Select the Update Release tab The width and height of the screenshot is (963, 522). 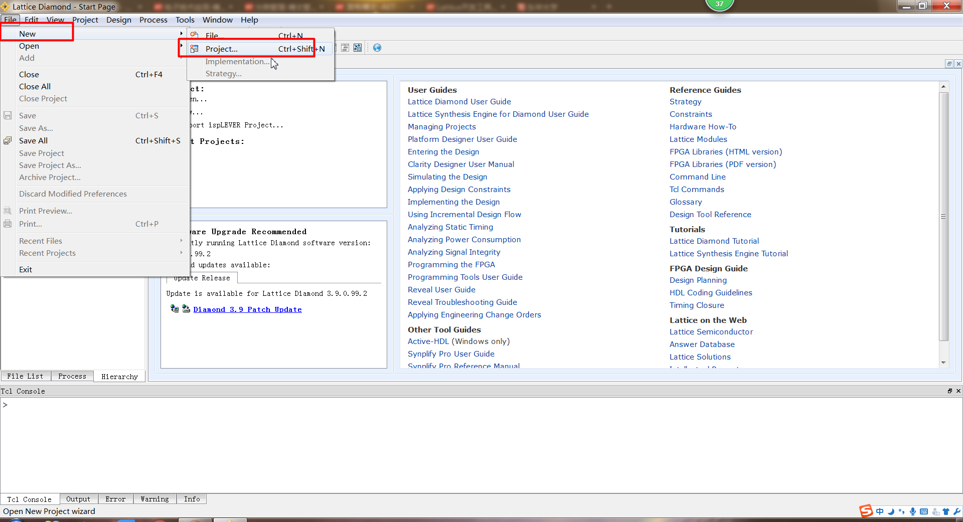coord(202,278)
